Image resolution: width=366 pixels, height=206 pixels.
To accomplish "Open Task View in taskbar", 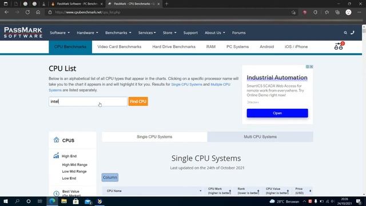I will coord(40,201).
